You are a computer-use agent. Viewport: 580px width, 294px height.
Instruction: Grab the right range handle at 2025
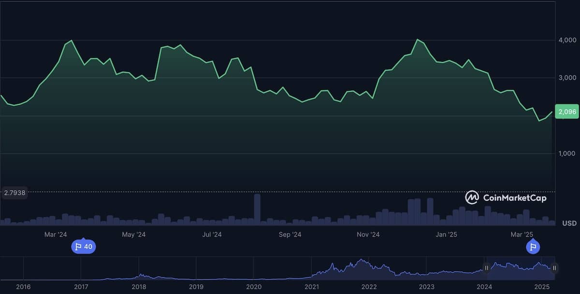pos(554,268)
